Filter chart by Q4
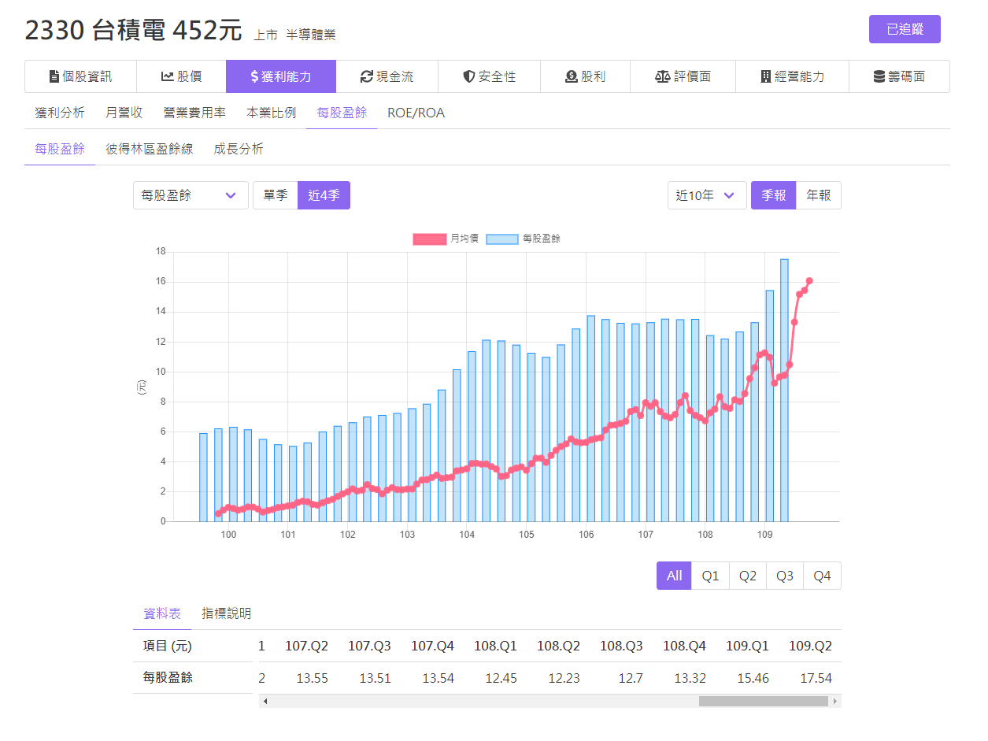Viewport: 988px width, 741px height. point(822,576)
